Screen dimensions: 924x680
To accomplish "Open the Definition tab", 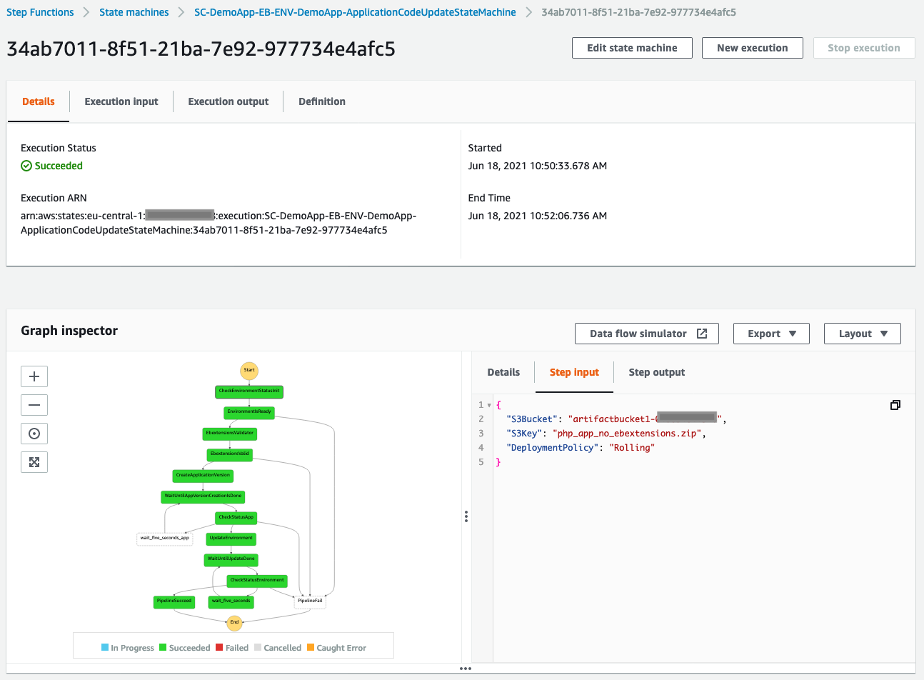I will [x=322, y=101].
